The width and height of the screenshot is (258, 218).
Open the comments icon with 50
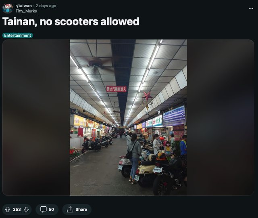[44, 210]
